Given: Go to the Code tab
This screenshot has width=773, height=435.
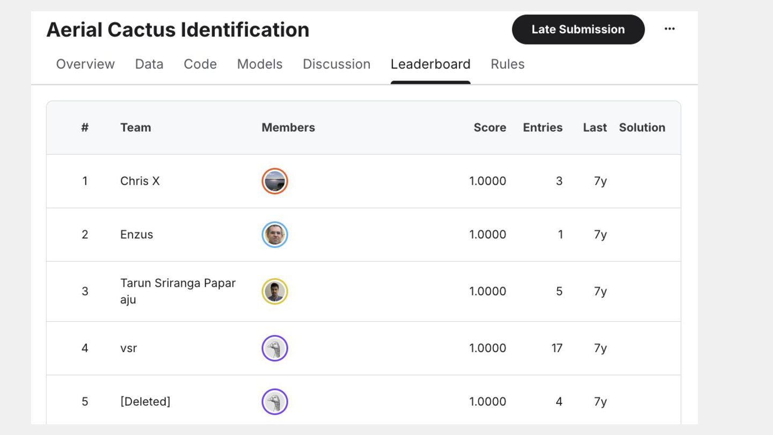Looking at the screenshot, I should click(200, 64).
